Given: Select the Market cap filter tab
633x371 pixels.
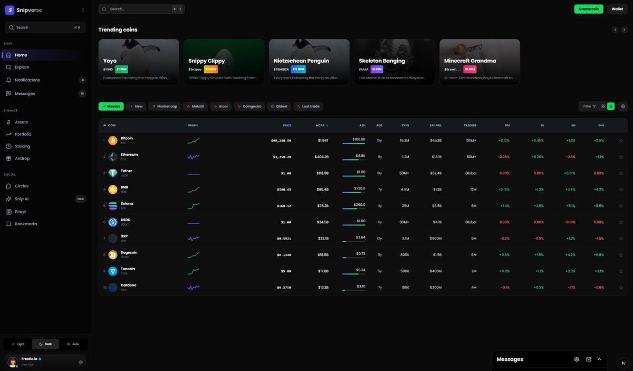Looking at the screenshot, I should pos(164,106).
